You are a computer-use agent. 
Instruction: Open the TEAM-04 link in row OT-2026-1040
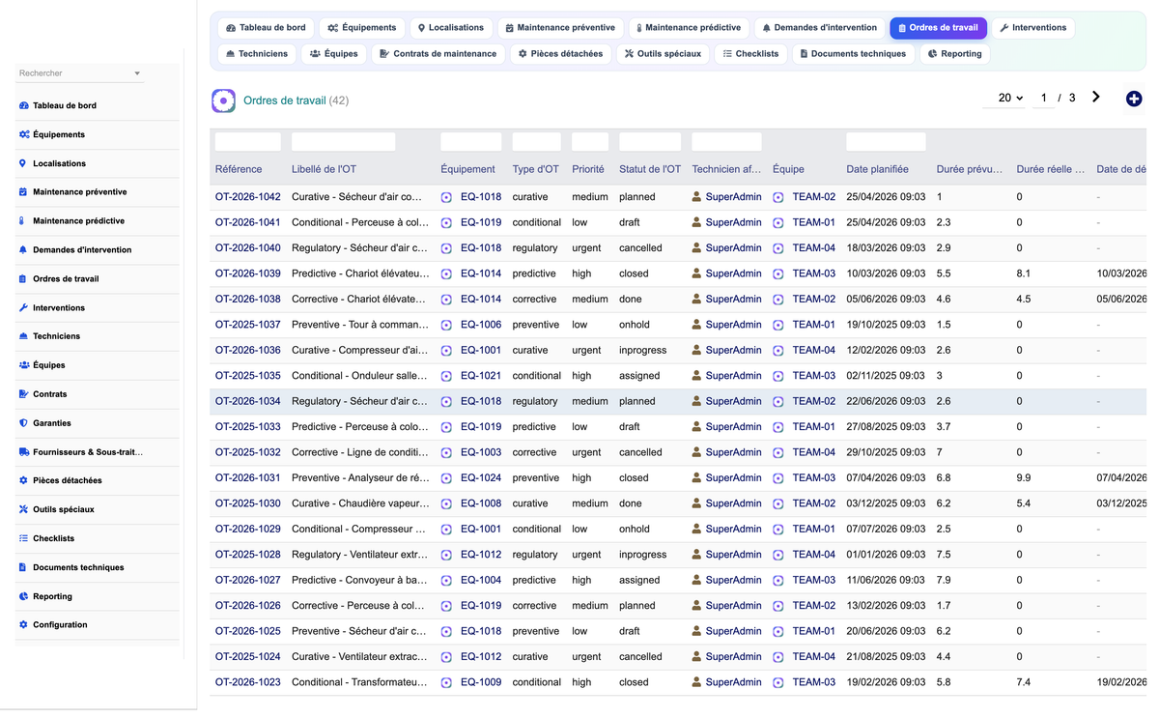814,248
